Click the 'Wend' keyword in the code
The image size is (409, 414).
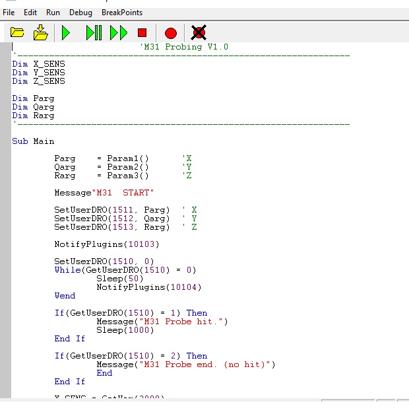coord(65,296)
